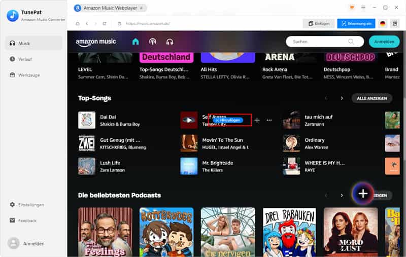Screen dimensions: 406x257
Task: Click the Lush Life album cover
Action: [x=87, y=166]
